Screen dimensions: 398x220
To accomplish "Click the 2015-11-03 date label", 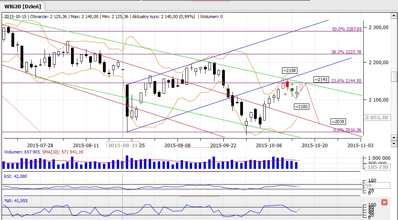I will (361, 145).
